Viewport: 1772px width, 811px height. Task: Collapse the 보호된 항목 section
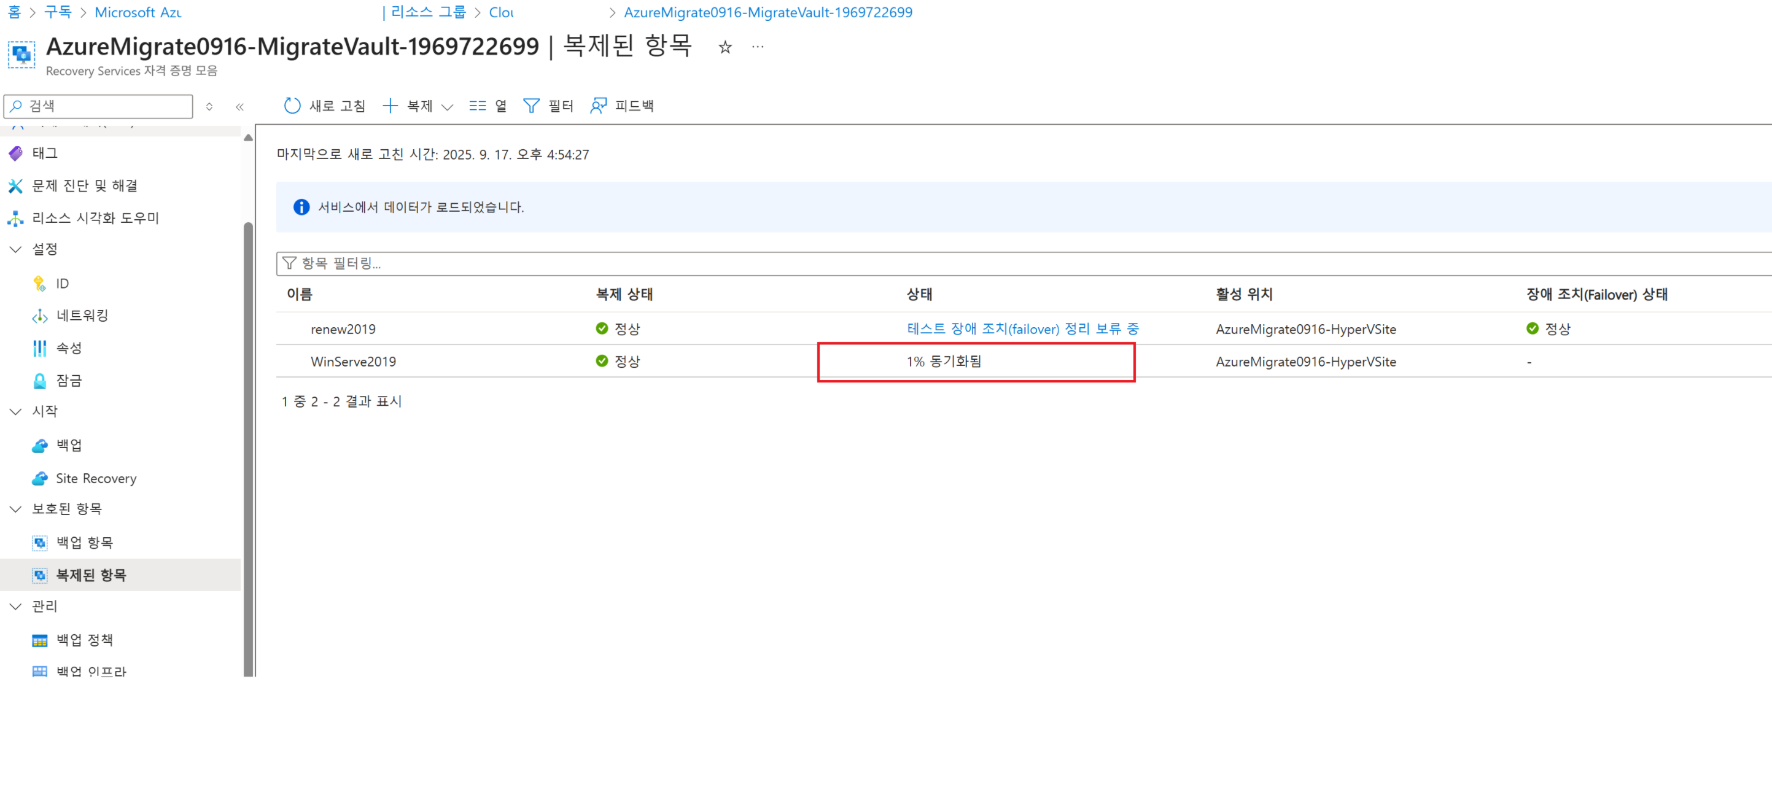15,508
